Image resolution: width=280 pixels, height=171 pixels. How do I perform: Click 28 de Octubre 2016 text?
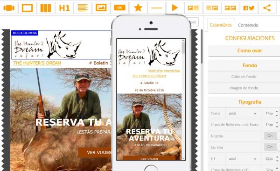149,90
